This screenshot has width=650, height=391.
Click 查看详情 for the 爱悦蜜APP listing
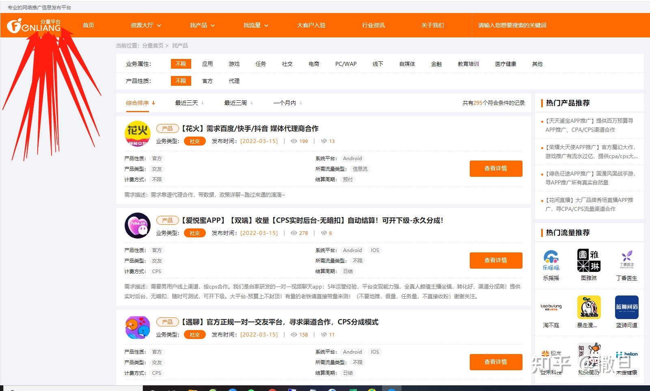pos(496,261)
